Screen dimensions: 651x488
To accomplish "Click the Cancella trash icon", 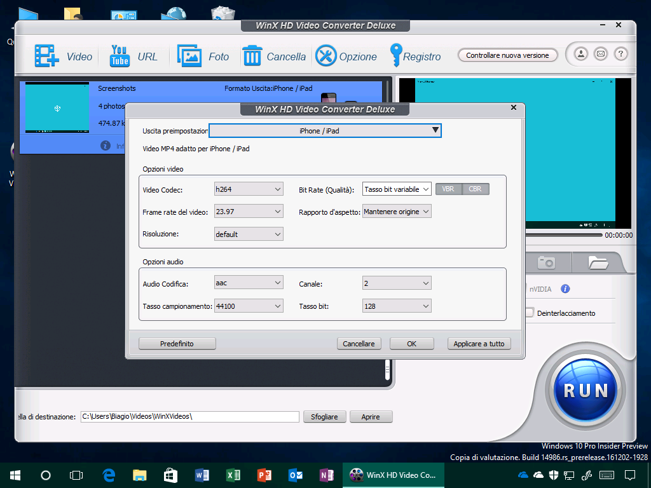I will pos(252,56).
